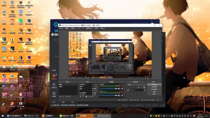Click float icon on 混音器 dock header

click(x=125, y=82)
